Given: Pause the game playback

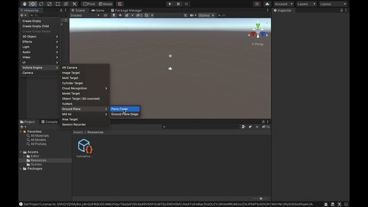Looking at the screenshot, I should pos(178,4).
